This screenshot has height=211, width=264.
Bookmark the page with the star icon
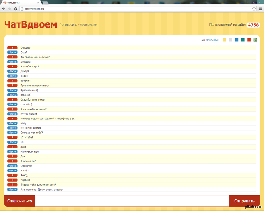point(254,8)
